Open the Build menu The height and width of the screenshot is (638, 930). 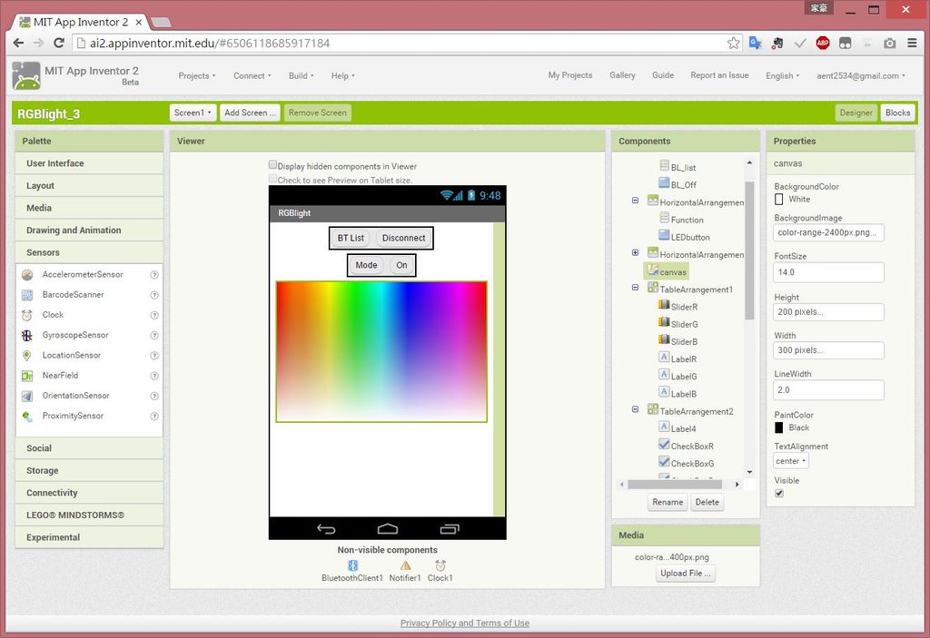(302, 75)
